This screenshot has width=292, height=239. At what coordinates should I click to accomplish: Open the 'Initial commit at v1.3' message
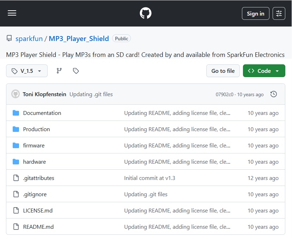coord(150,178)
